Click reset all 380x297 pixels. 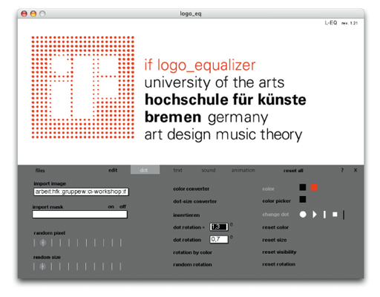293,171
